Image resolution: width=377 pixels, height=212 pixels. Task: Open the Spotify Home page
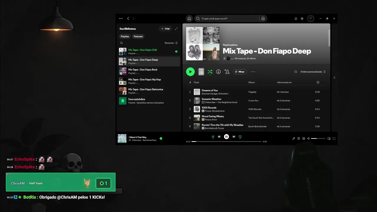pyautogui.click(x=189, y=19)
